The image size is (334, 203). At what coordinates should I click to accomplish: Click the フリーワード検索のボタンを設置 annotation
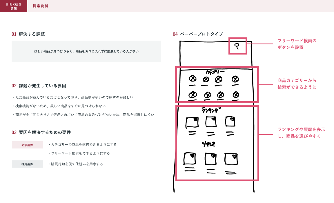297,44
